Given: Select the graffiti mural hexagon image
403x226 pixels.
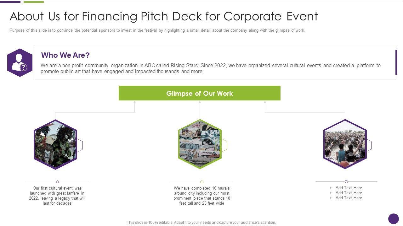Looking at the screenshot, I should [x=200, y=144].
